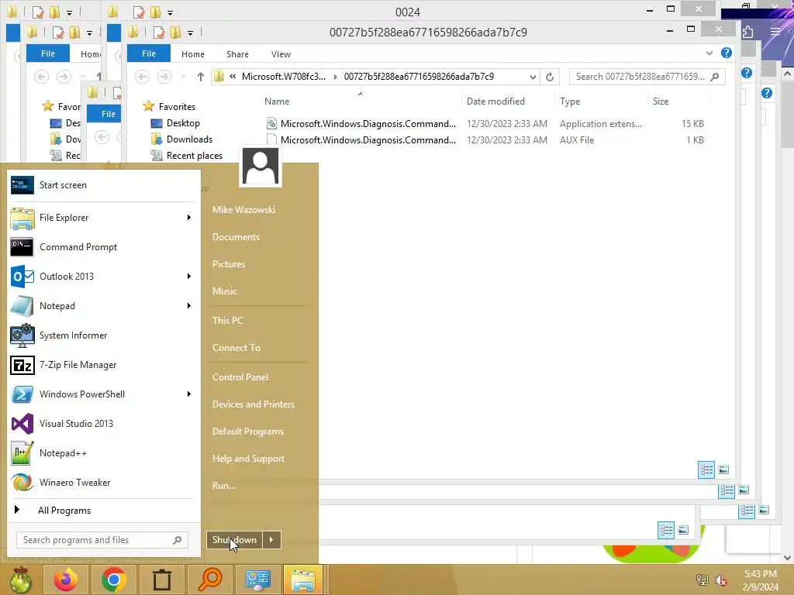
Task: Switch front window to details view
Action: [x=706, y=470]
